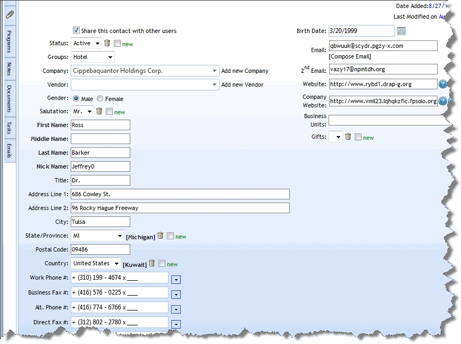Click help icon beside Company Website field
The image size is (461, 344).
[442, 101]
